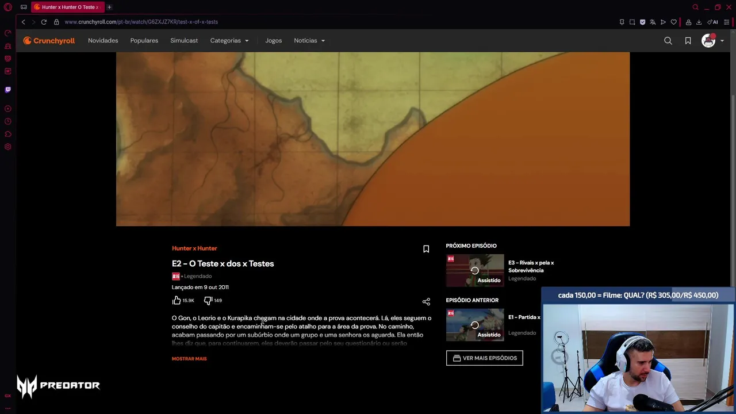Share this episode via share icon
This screenshot has width=736, height=414.
426,301
